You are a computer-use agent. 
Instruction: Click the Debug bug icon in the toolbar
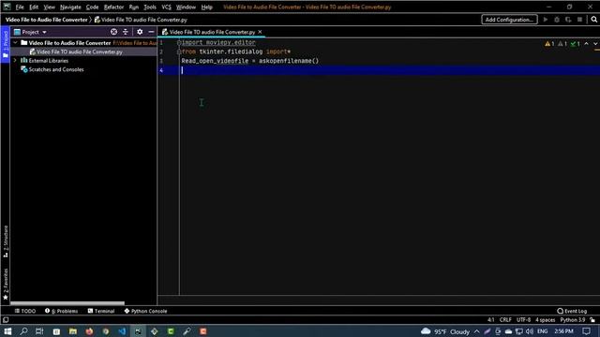tap(557, 20)
